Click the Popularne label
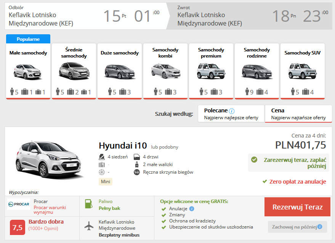This screenshot has height=243, width=335. pyautogui.click(x=28, y=39)
